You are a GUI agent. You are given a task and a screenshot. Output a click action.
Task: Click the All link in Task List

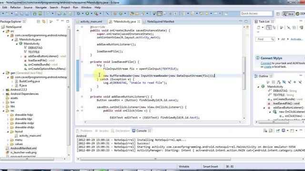tap(283, 39)
